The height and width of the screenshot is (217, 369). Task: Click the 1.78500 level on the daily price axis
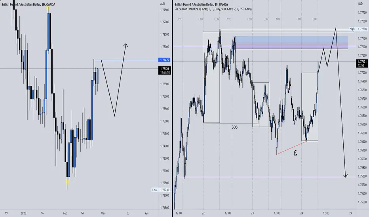pyautogui.click(x=164, y=34)
